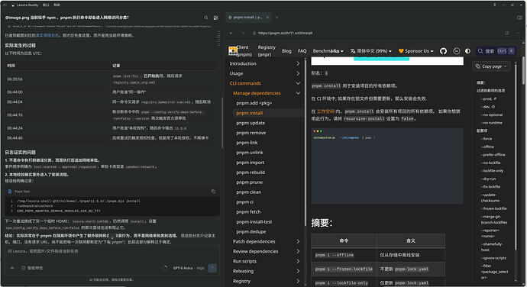527x287 pixels.
Task: Open pnpm dedupe docs page
Action: [251, 232]
